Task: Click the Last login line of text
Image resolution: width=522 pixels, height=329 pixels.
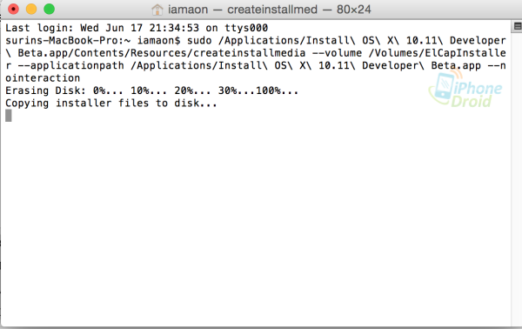Action: point(137,28)
